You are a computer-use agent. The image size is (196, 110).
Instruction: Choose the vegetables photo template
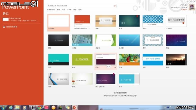(x=129, y=60)
